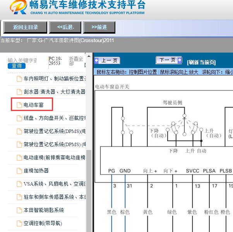Screen dimensions: 233x232
Task: Click the PG terminal label
Action: (x=111, y=171)
